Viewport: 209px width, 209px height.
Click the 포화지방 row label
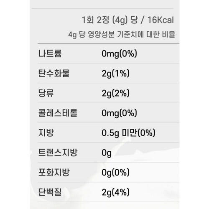54,172
